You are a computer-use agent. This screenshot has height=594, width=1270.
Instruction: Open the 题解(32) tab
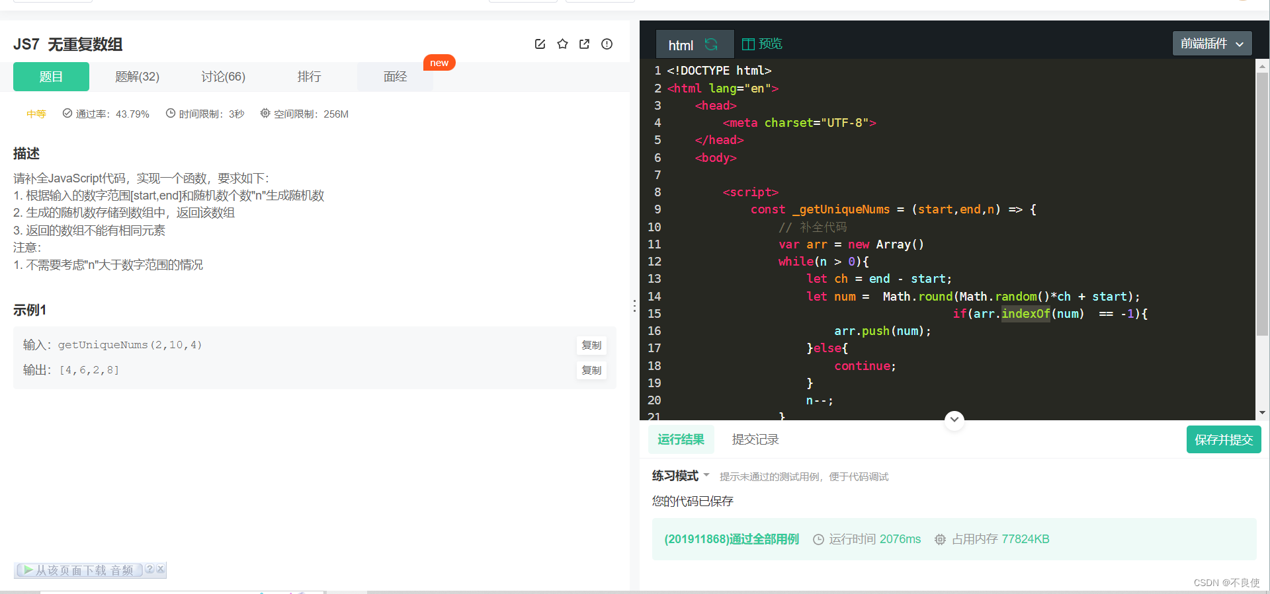[137, 77]
